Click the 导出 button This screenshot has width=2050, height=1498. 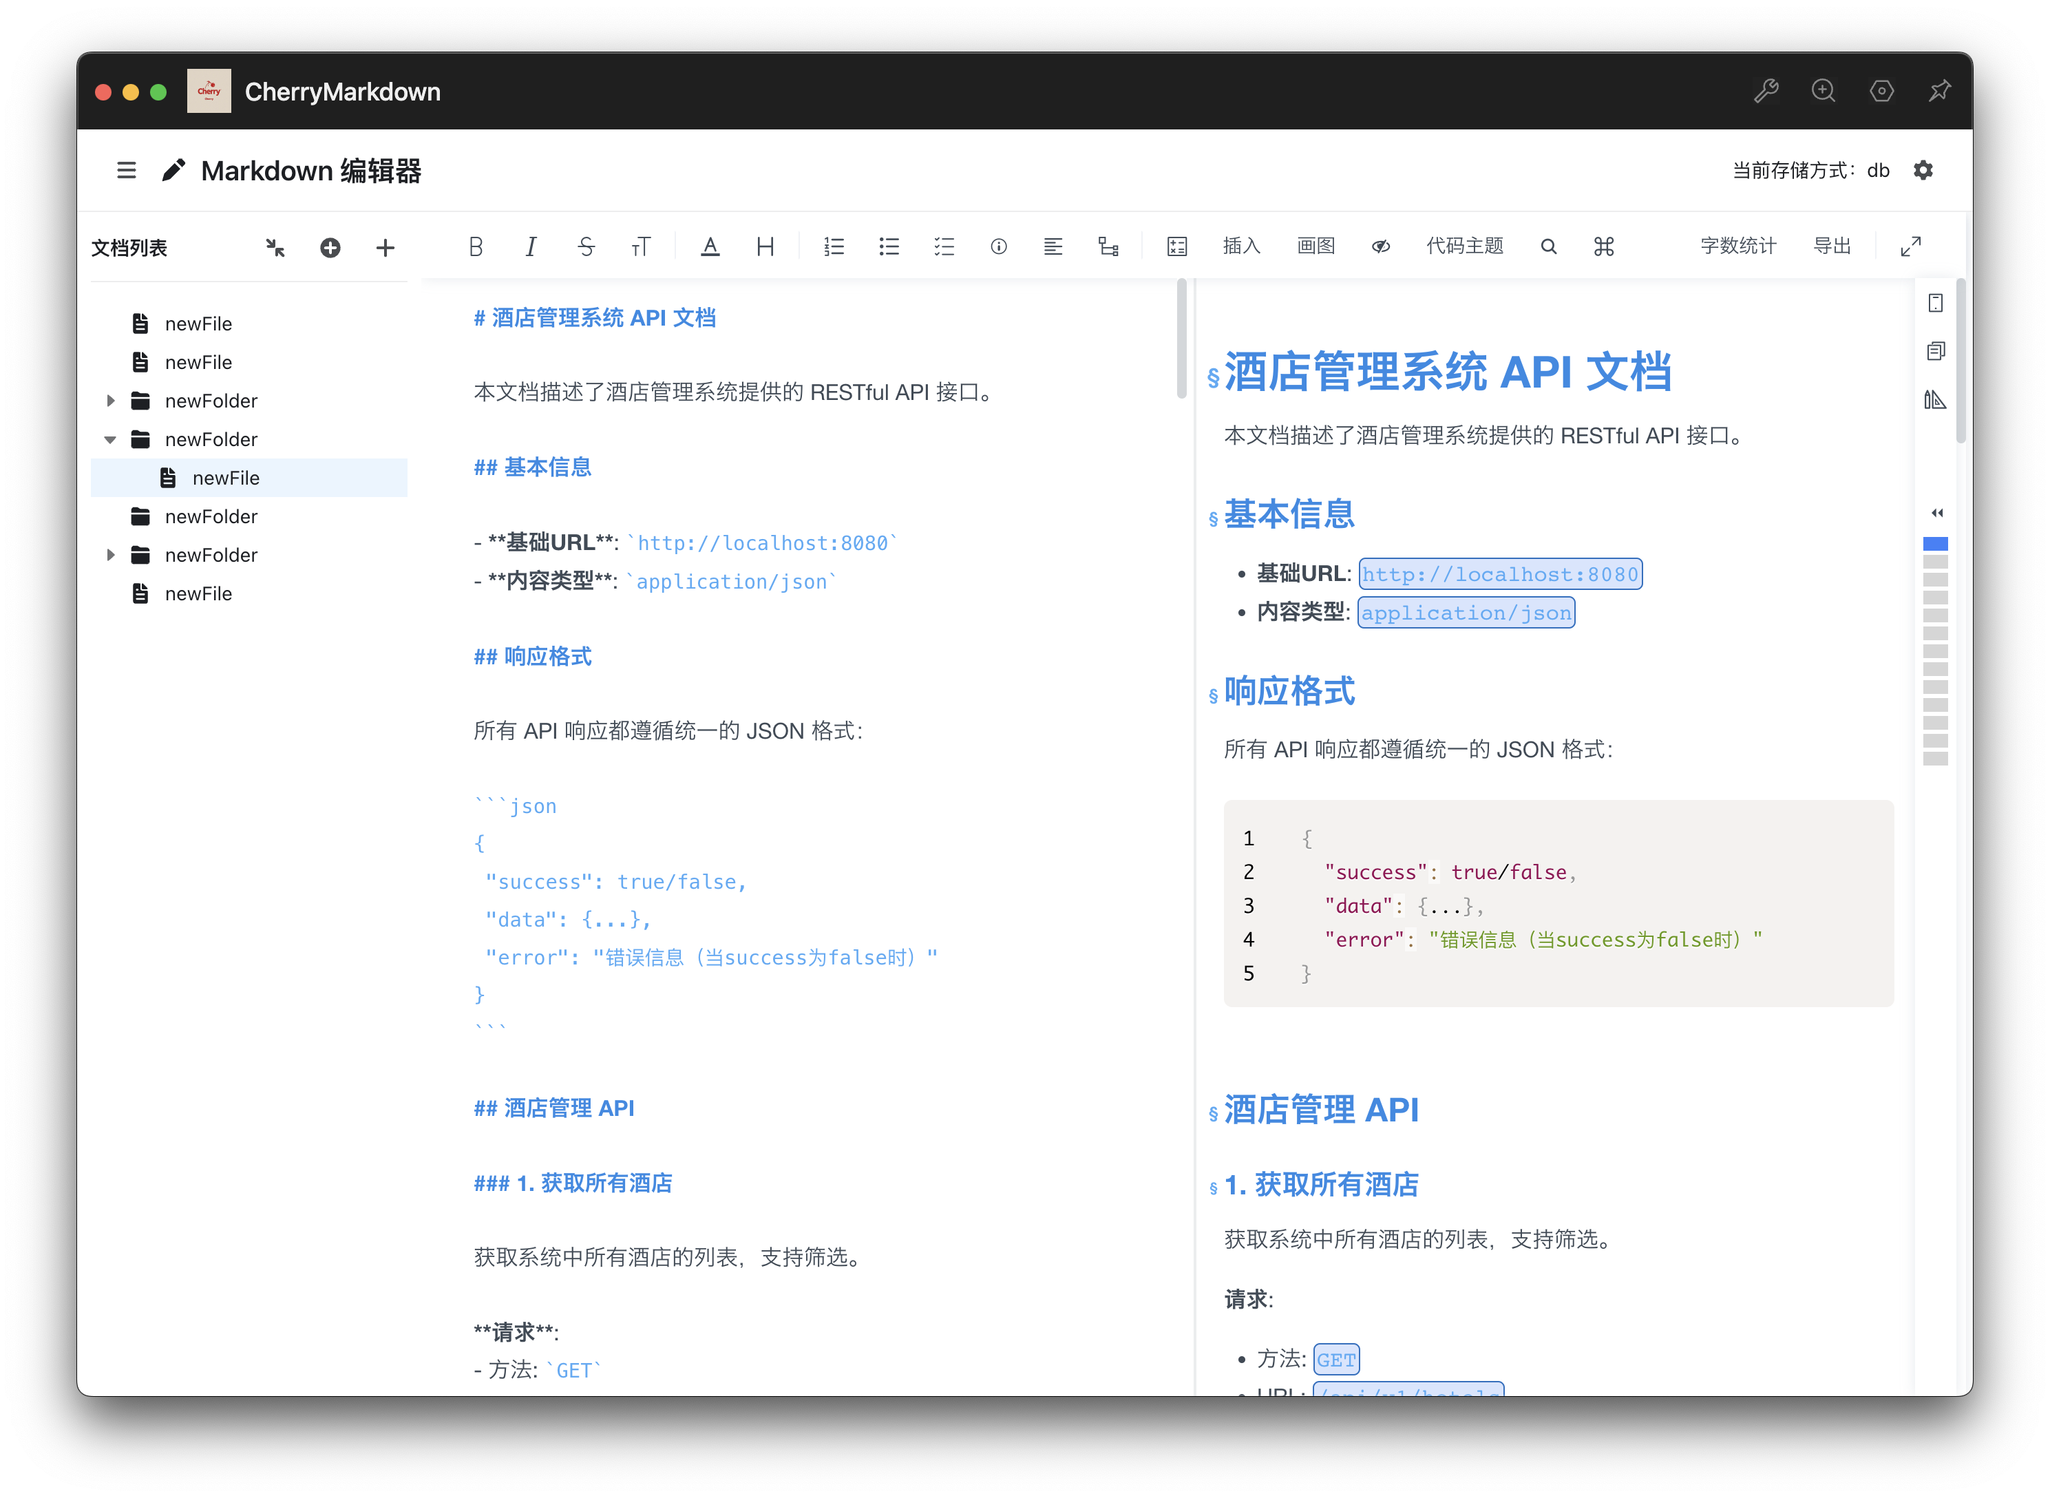1832,246
